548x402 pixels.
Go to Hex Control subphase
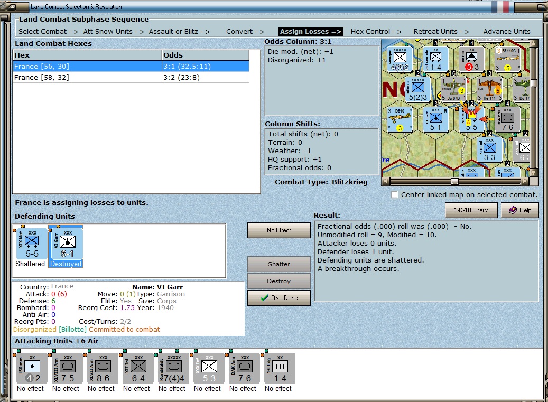(x=376, y=32)
